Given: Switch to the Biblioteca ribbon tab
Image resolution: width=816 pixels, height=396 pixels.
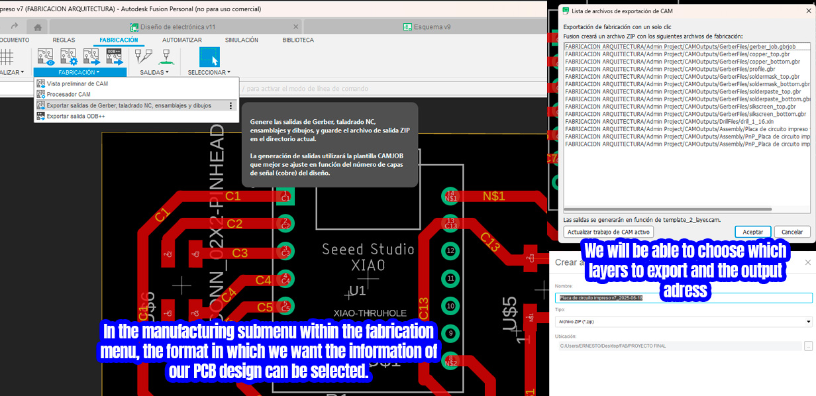Looking at the screenshot, I should tap(298, 40).
